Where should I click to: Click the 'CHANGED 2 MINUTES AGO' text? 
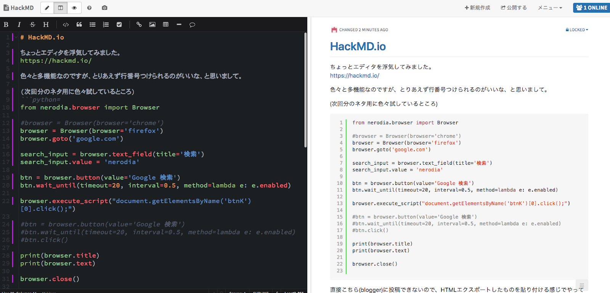pos(364,30)
